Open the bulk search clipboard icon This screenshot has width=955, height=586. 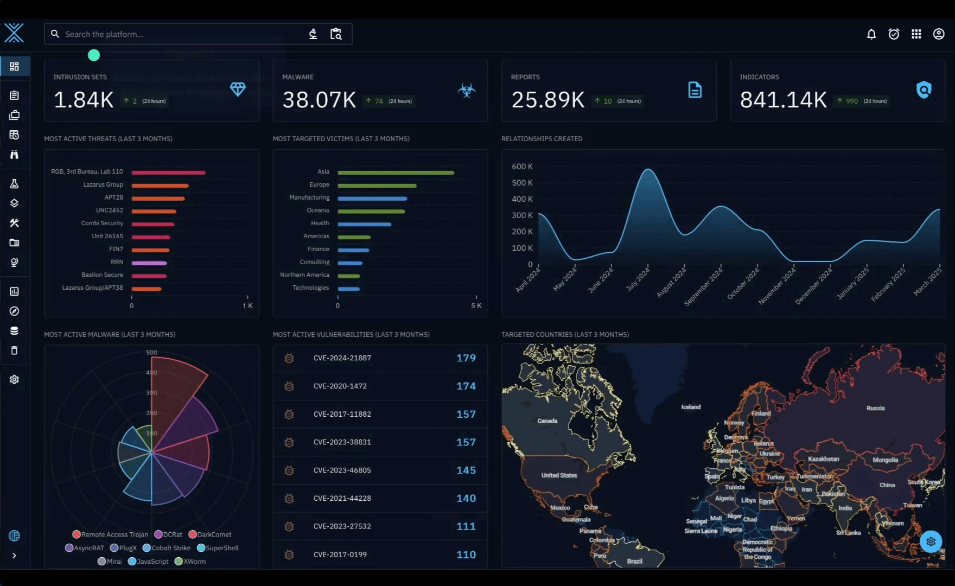336,34
